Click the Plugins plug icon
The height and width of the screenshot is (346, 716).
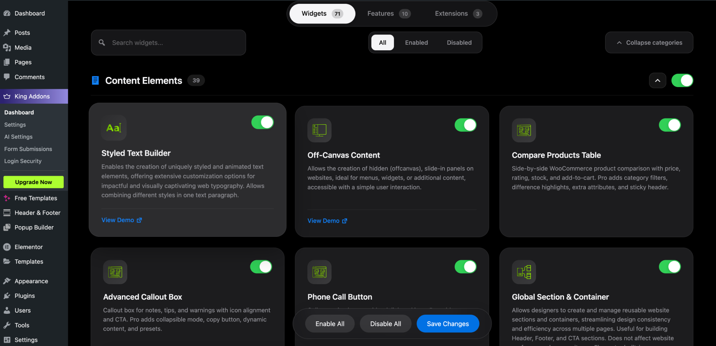pyautogui.click(x=7, y=296)
